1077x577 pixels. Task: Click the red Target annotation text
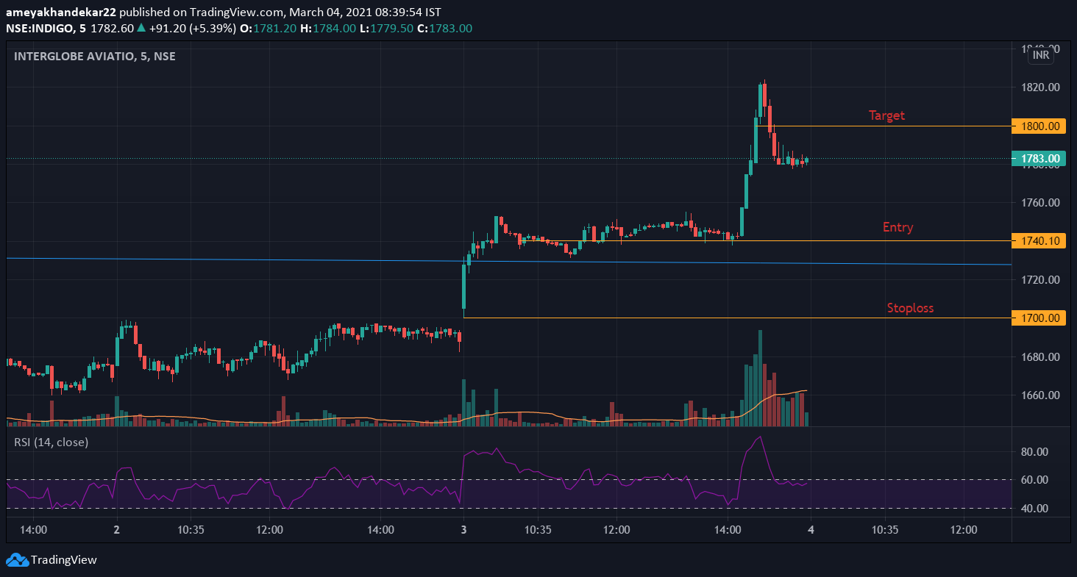(886, 115)
